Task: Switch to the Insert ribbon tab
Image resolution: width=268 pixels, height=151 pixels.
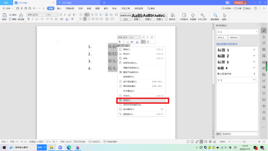Action: tap(59, 9)
